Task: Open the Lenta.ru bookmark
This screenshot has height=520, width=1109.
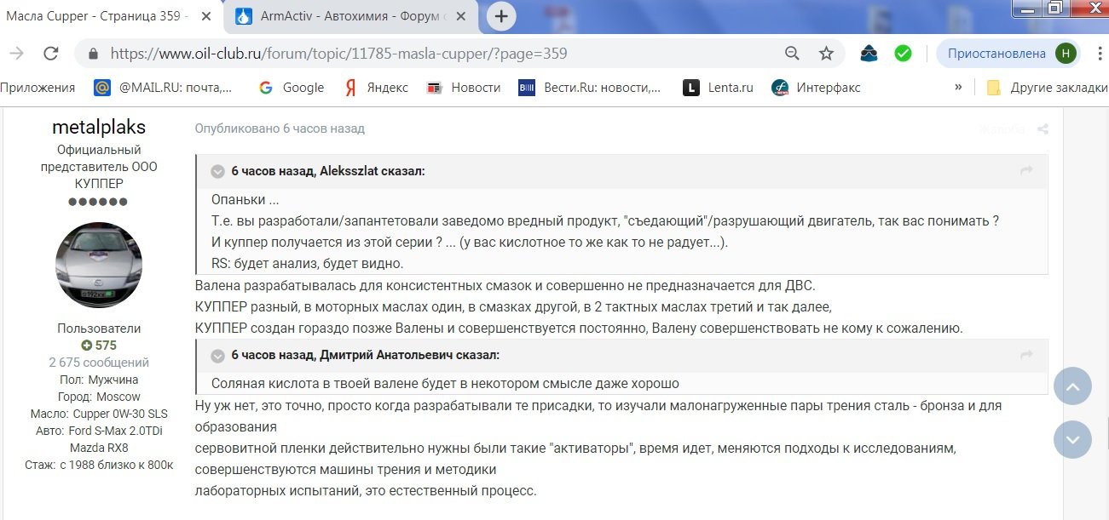Action: pos(719,87)
